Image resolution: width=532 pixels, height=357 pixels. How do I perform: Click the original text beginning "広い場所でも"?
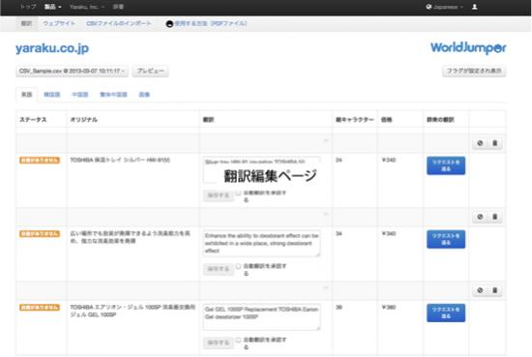(x=131, y=237)
